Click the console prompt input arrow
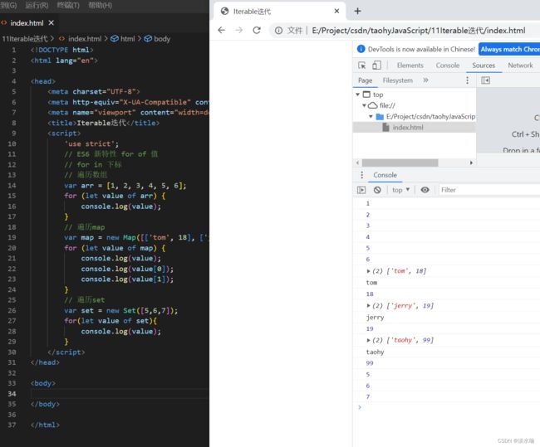The width and height of the screenshot is (540, 447). [360, 407]
